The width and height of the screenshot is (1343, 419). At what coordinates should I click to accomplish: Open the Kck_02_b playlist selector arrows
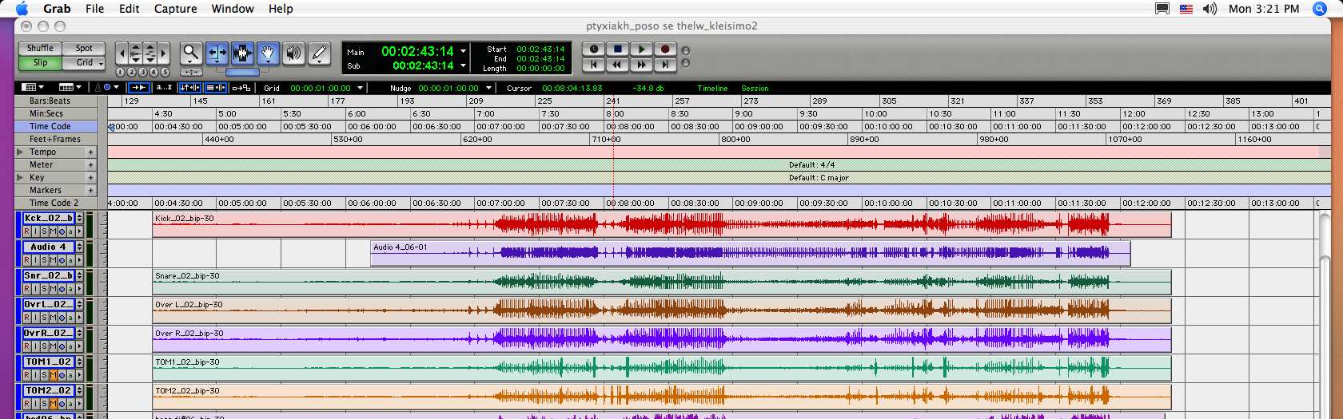(79, 218)
